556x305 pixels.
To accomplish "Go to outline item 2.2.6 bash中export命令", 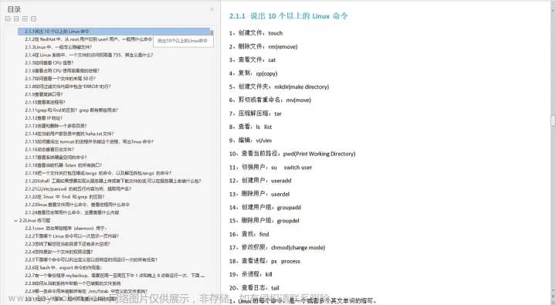I will [63, 267].
